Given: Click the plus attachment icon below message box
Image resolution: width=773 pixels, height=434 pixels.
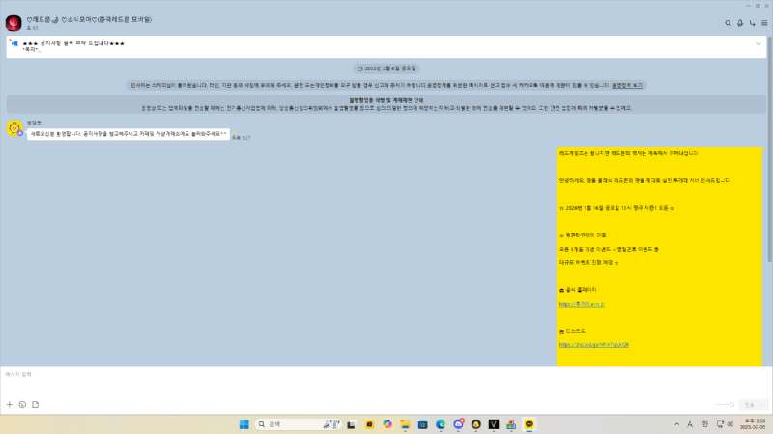Looking at the screenshot, I should point(10,404).
